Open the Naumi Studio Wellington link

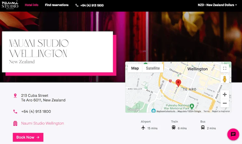42,123
